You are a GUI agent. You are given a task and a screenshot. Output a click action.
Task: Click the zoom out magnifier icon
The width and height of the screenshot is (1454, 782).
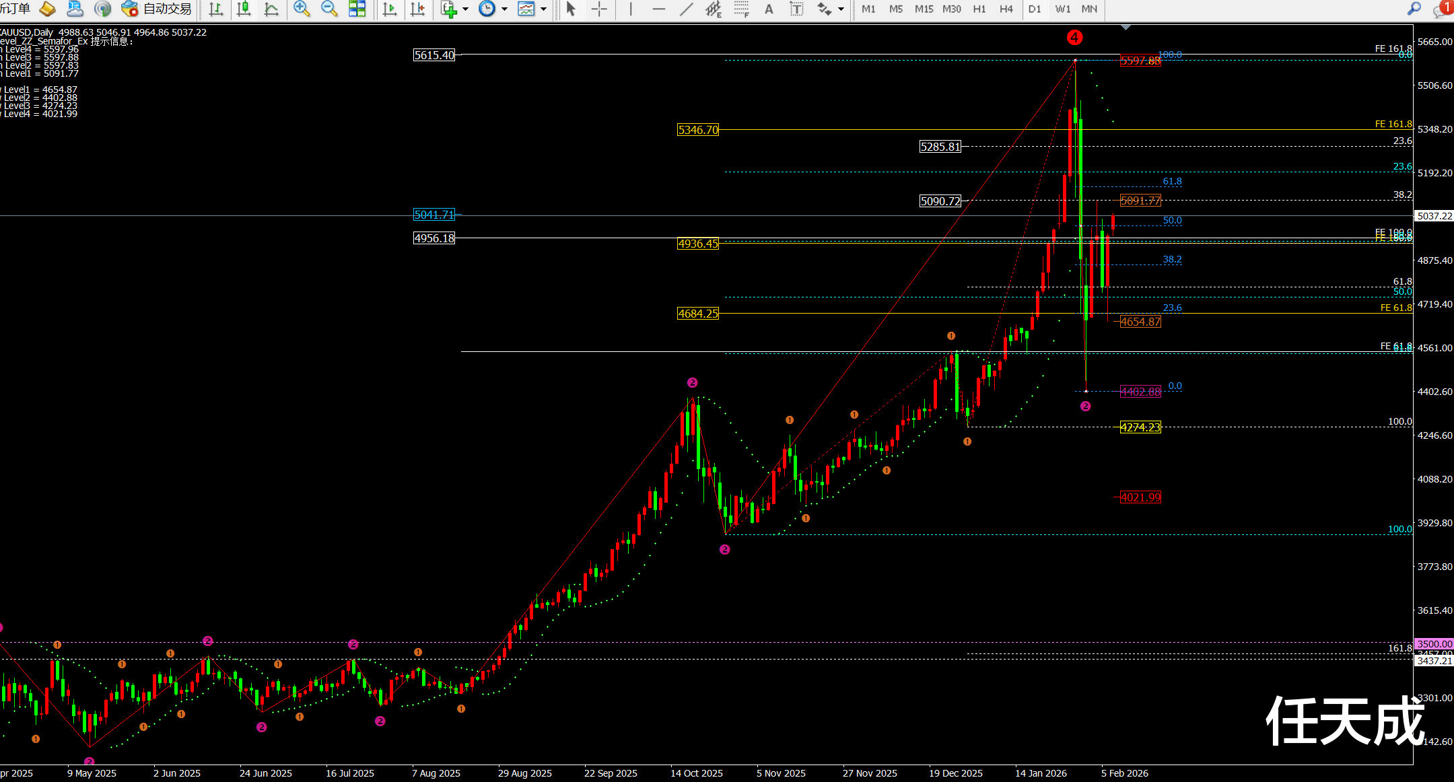329,9
